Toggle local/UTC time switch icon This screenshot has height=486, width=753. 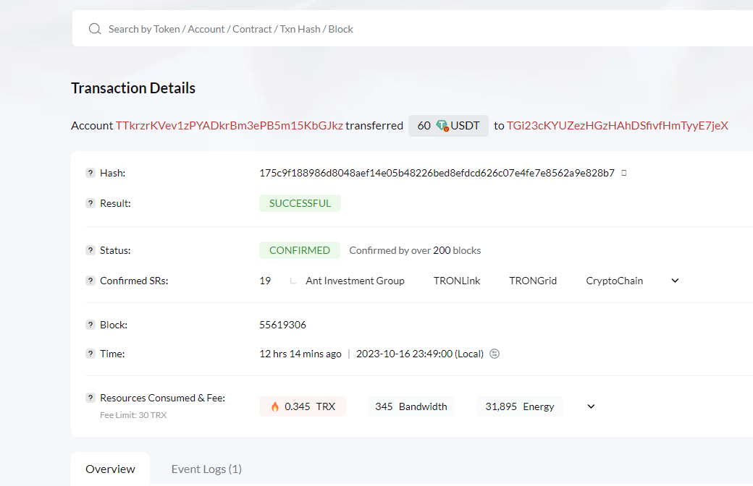click(495, 354)
